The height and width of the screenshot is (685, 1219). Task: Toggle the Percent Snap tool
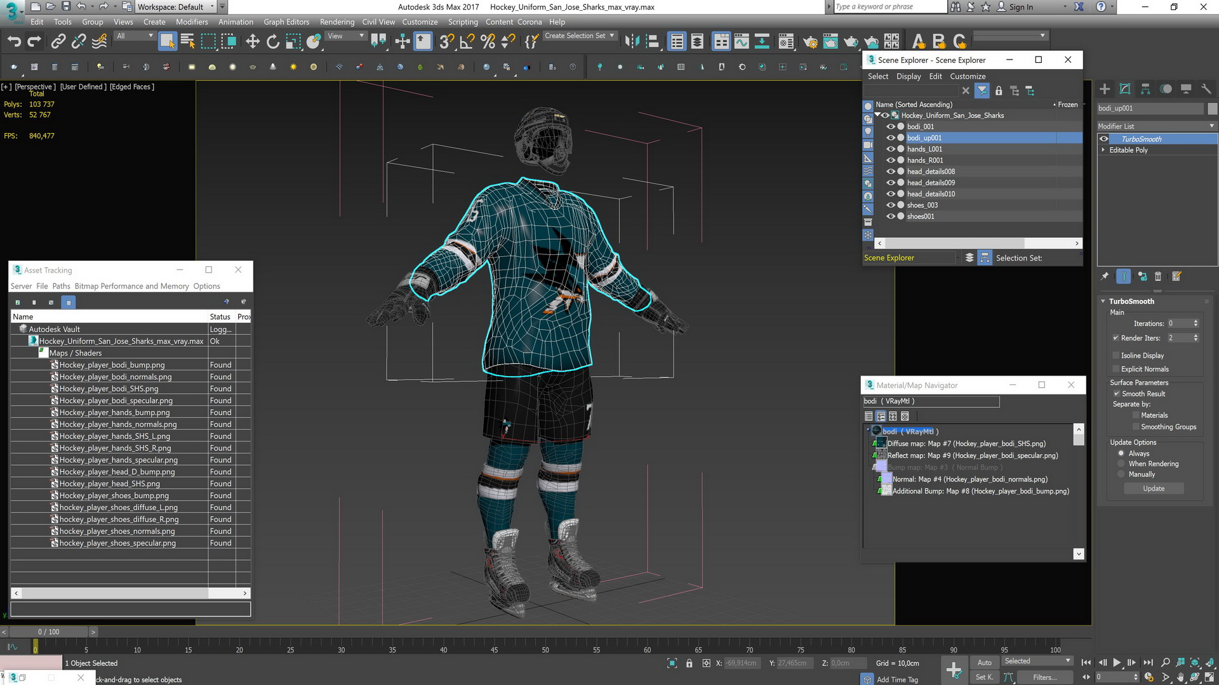(x=488, y=42)
